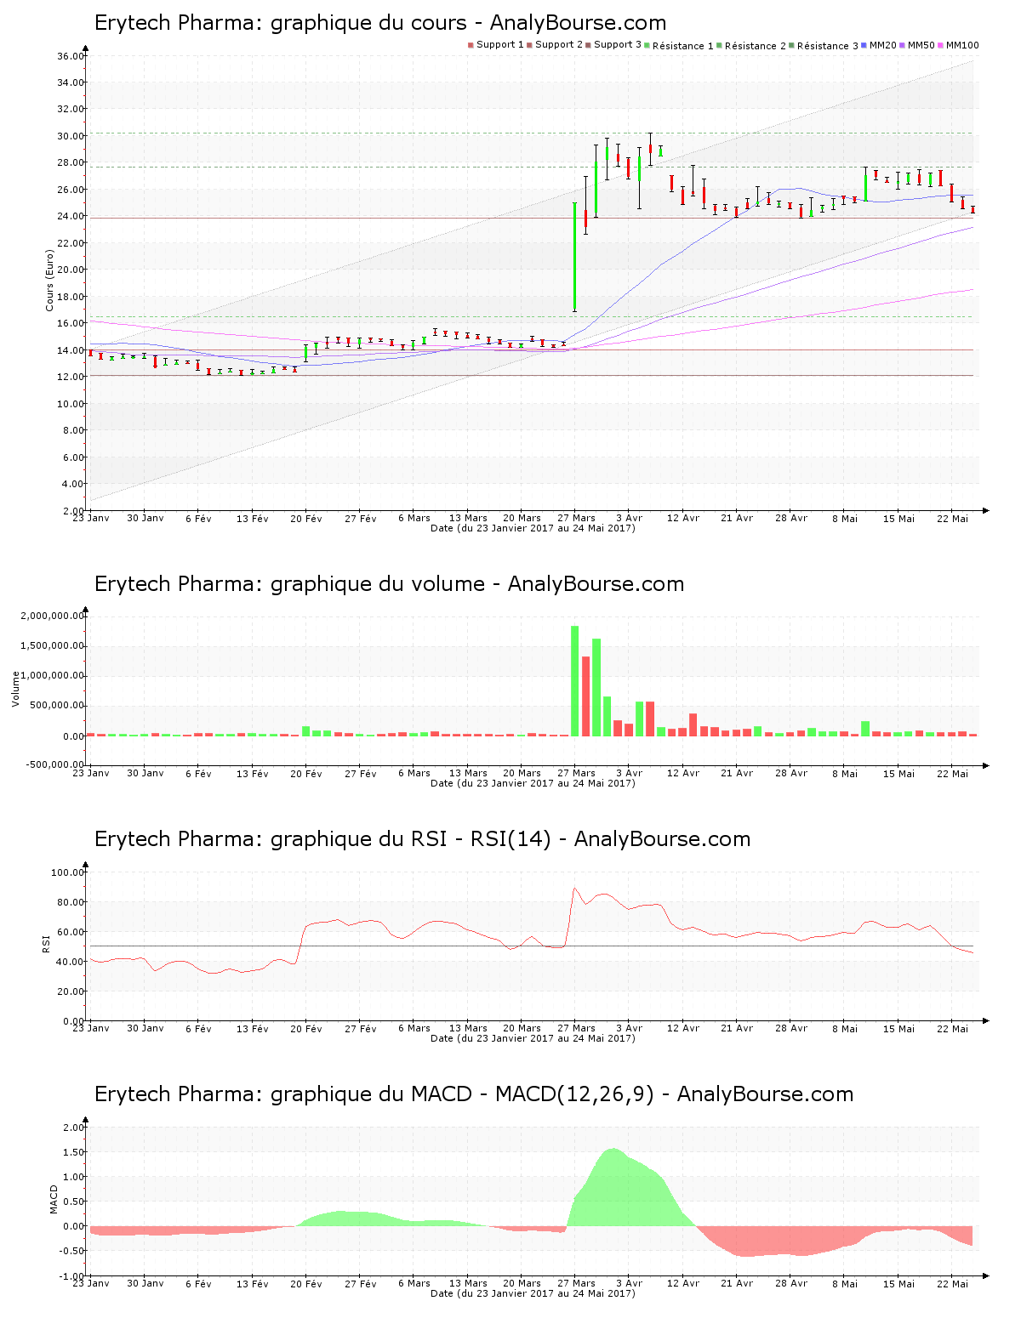The width and height of the screenshot is (1021, 1318).
Task: Click the 'RSI' axis title
Action: 46,944
